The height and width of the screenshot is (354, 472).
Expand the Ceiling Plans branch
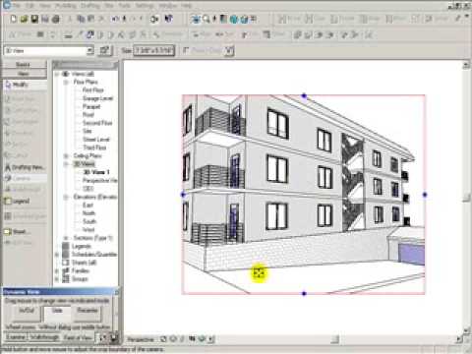pyautogui.click(x=66, y=155)
